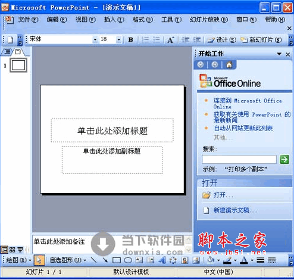The height and width of the screenshot is (280, 294).
Task: Open the 文件 (File) menu
Action: click(x=28, y=20)
